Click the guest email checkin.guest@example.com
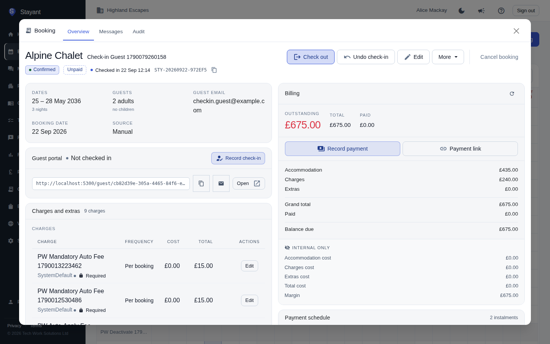Screen dimensions: 550x344 click(229, 106)
